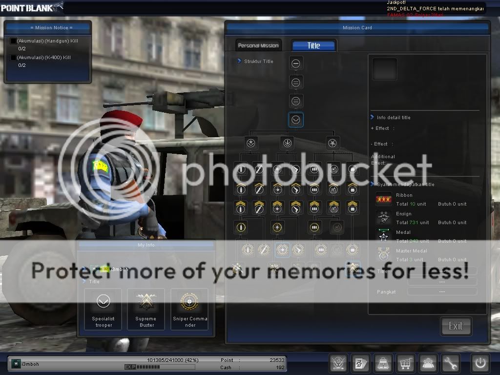
Task: Click the power exit-game icon
Action: (x=480, y=363)
